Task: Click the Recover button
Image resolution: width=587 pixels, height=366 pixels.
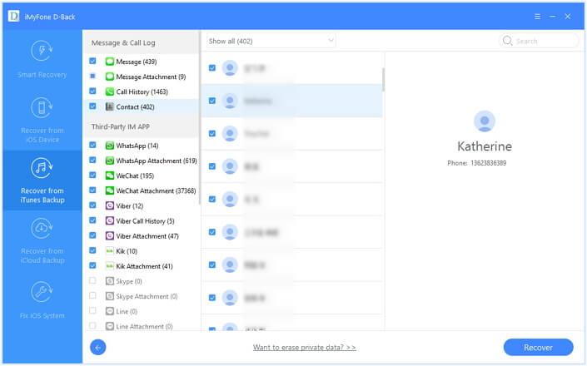Action: (538, 348)
